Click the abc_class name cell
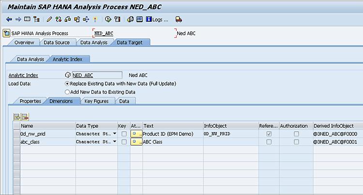Image resolution: width=363 pixels, height=195 pixels. click(x=48, y=142)
